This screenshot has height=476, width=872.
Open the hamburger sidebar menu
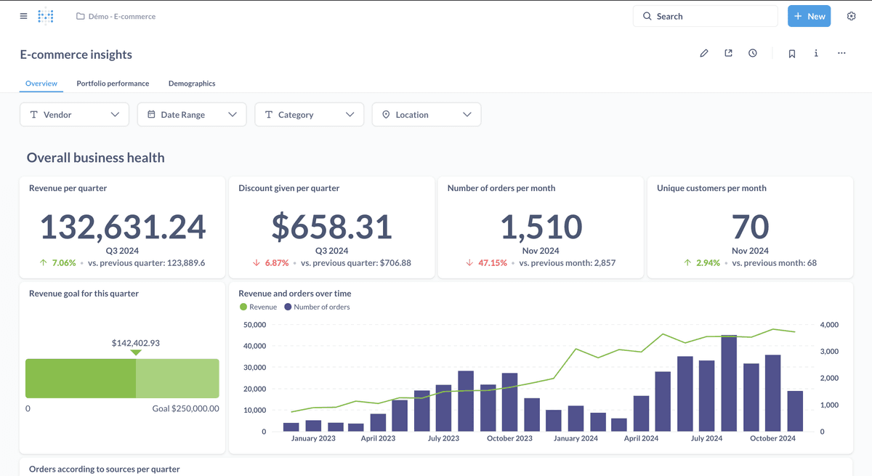pos(23,16)
